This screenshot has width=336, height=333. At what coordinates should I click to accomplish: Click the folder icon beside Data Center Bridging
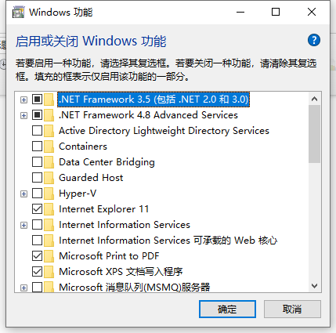tap(49, 162)
